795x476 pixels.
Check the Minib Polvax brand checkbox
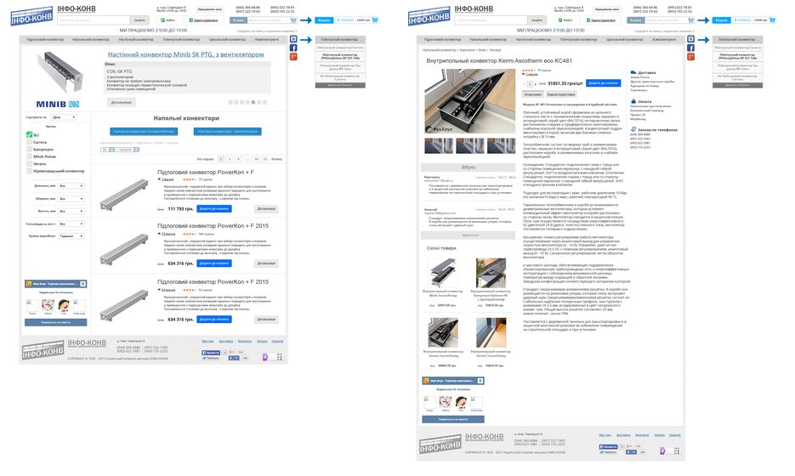[x=30, y=156]
